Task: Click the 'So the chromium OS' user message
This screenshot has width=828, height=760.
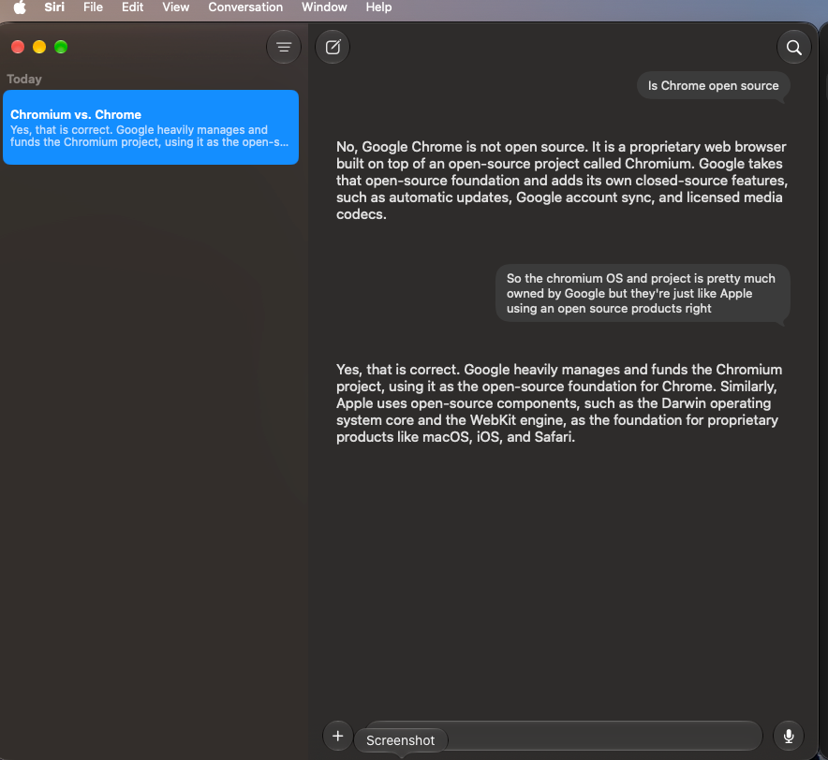Action: 643,293
